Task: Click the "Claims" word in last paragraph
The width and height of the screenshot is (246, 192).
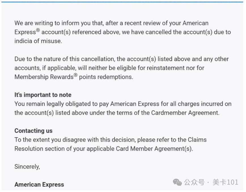Action: click(x=197, y=140)
